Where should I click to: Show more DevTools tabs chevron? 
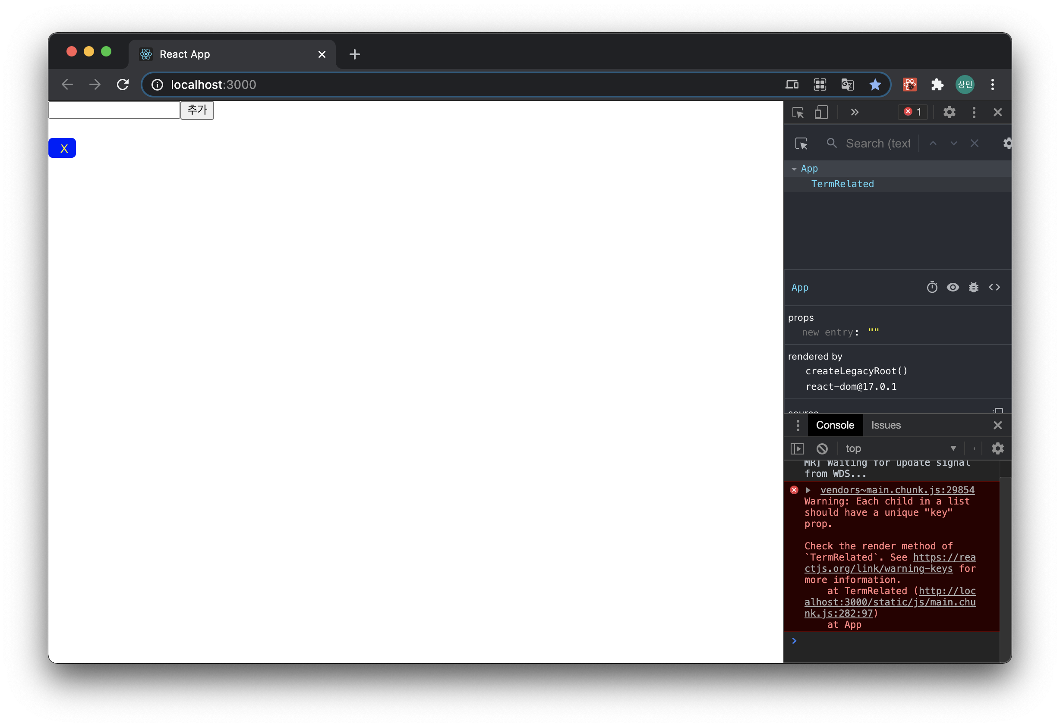tap(855, 112)
